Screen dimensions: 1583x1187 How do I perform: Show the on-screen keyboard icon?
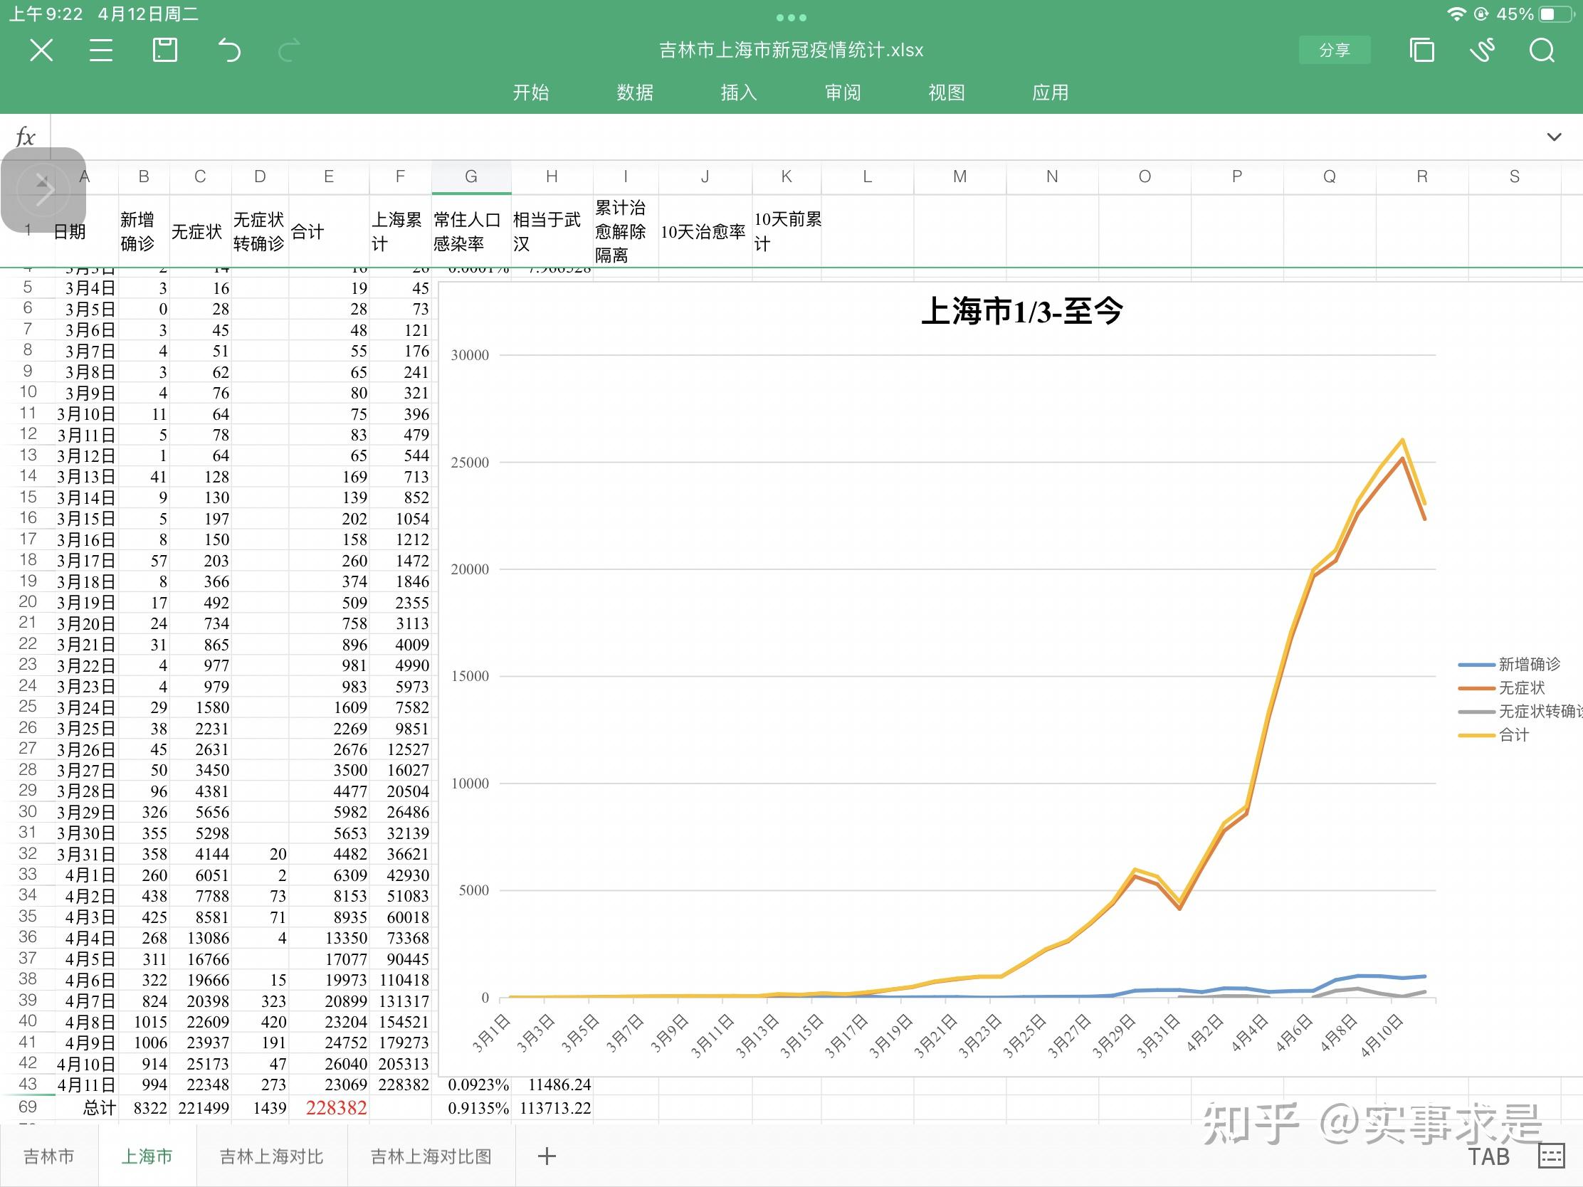click(1551, 1156)
